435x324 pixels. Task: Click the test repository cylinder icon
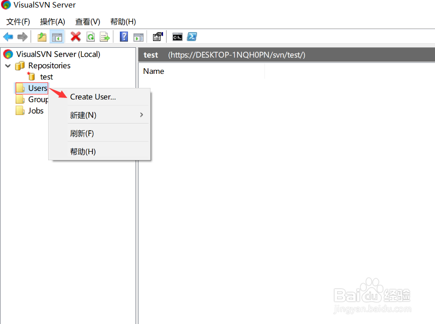(x=31, y=76)
